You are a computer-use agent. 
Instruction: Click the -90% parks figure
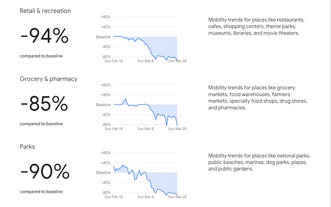coord(45,171)
